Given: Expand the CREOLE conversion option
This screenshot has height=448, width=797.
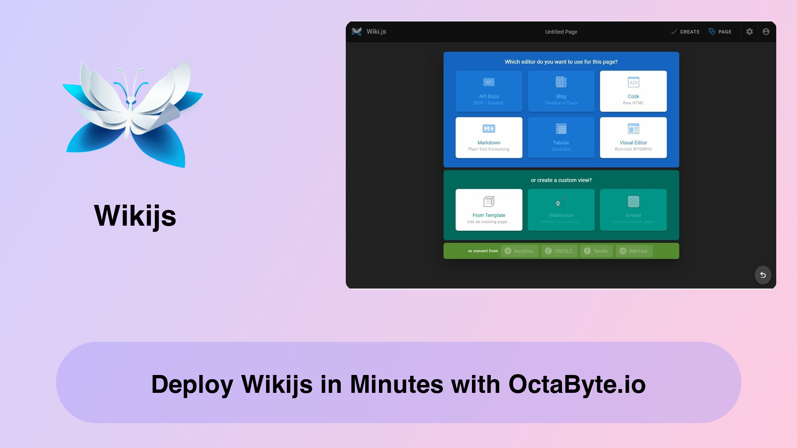Looking at the screenshot, I should click(559, 251).
